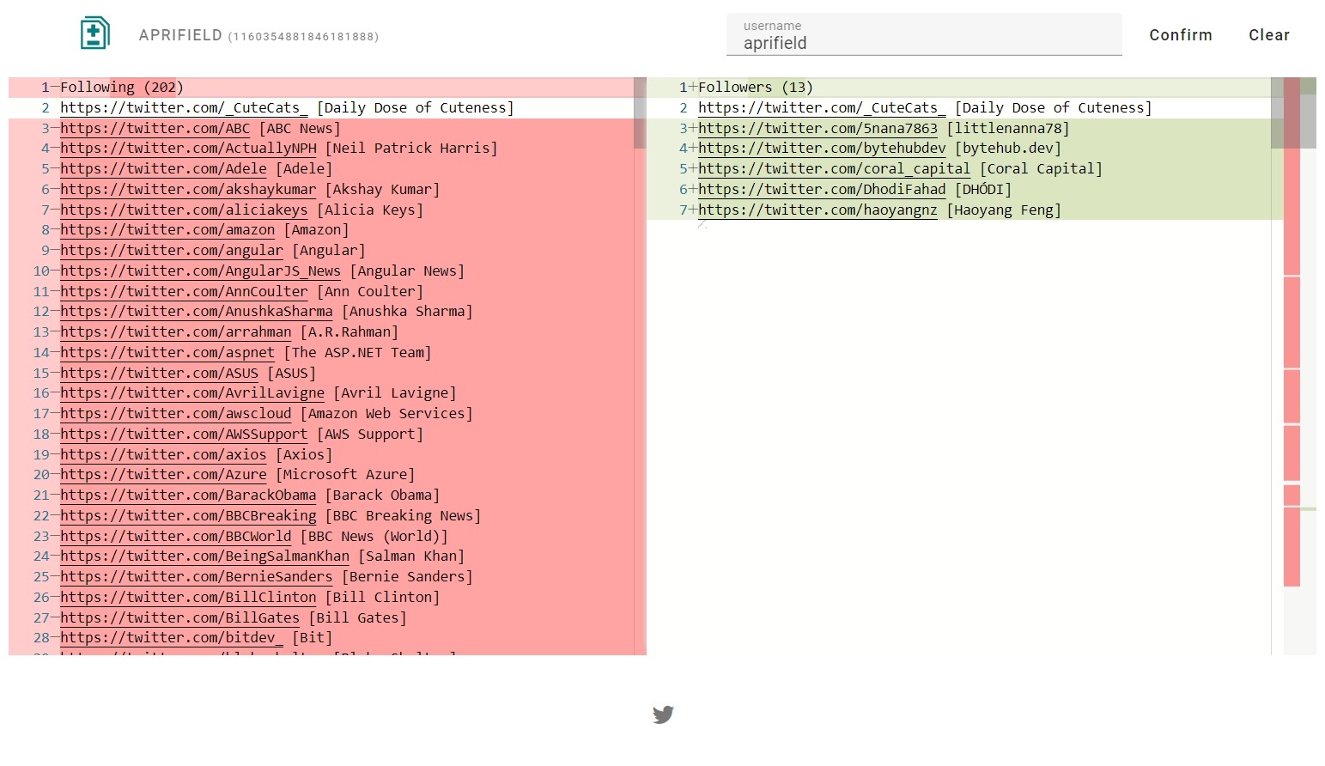Open the twitter.com/angular link
Screen dimensions: 1325x766
[x=171, y=251]
